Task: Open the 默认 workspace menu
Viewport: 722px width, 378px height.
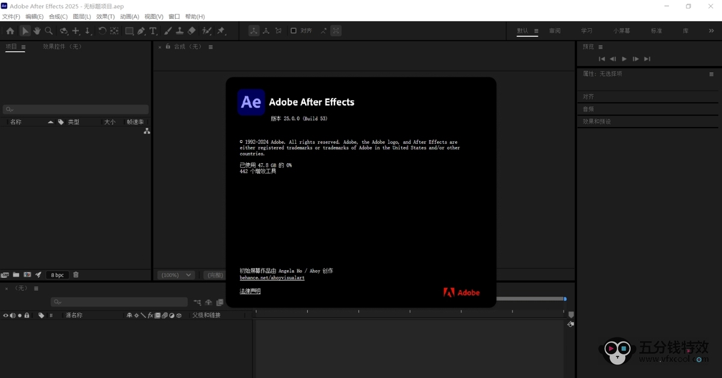Action: coord(536,31)
